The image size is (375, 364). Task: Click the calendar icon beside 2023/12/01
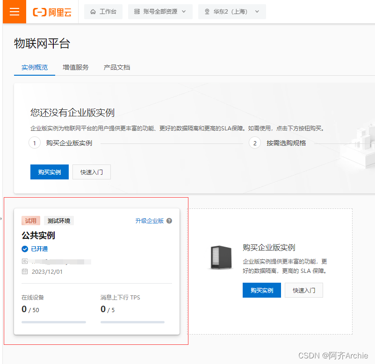25,271
